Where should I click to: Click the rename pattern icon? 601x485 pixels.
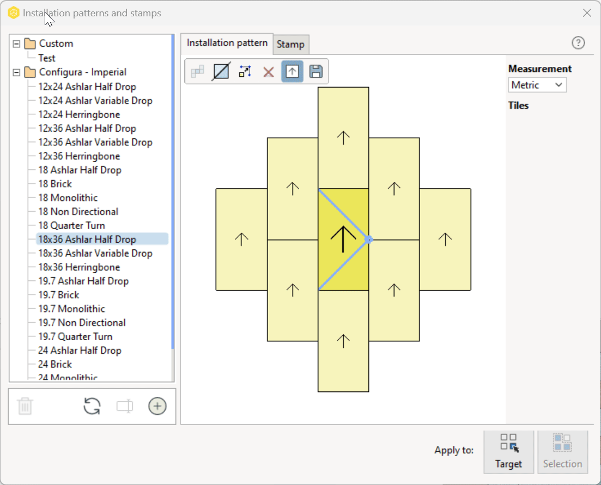point(125,406)
